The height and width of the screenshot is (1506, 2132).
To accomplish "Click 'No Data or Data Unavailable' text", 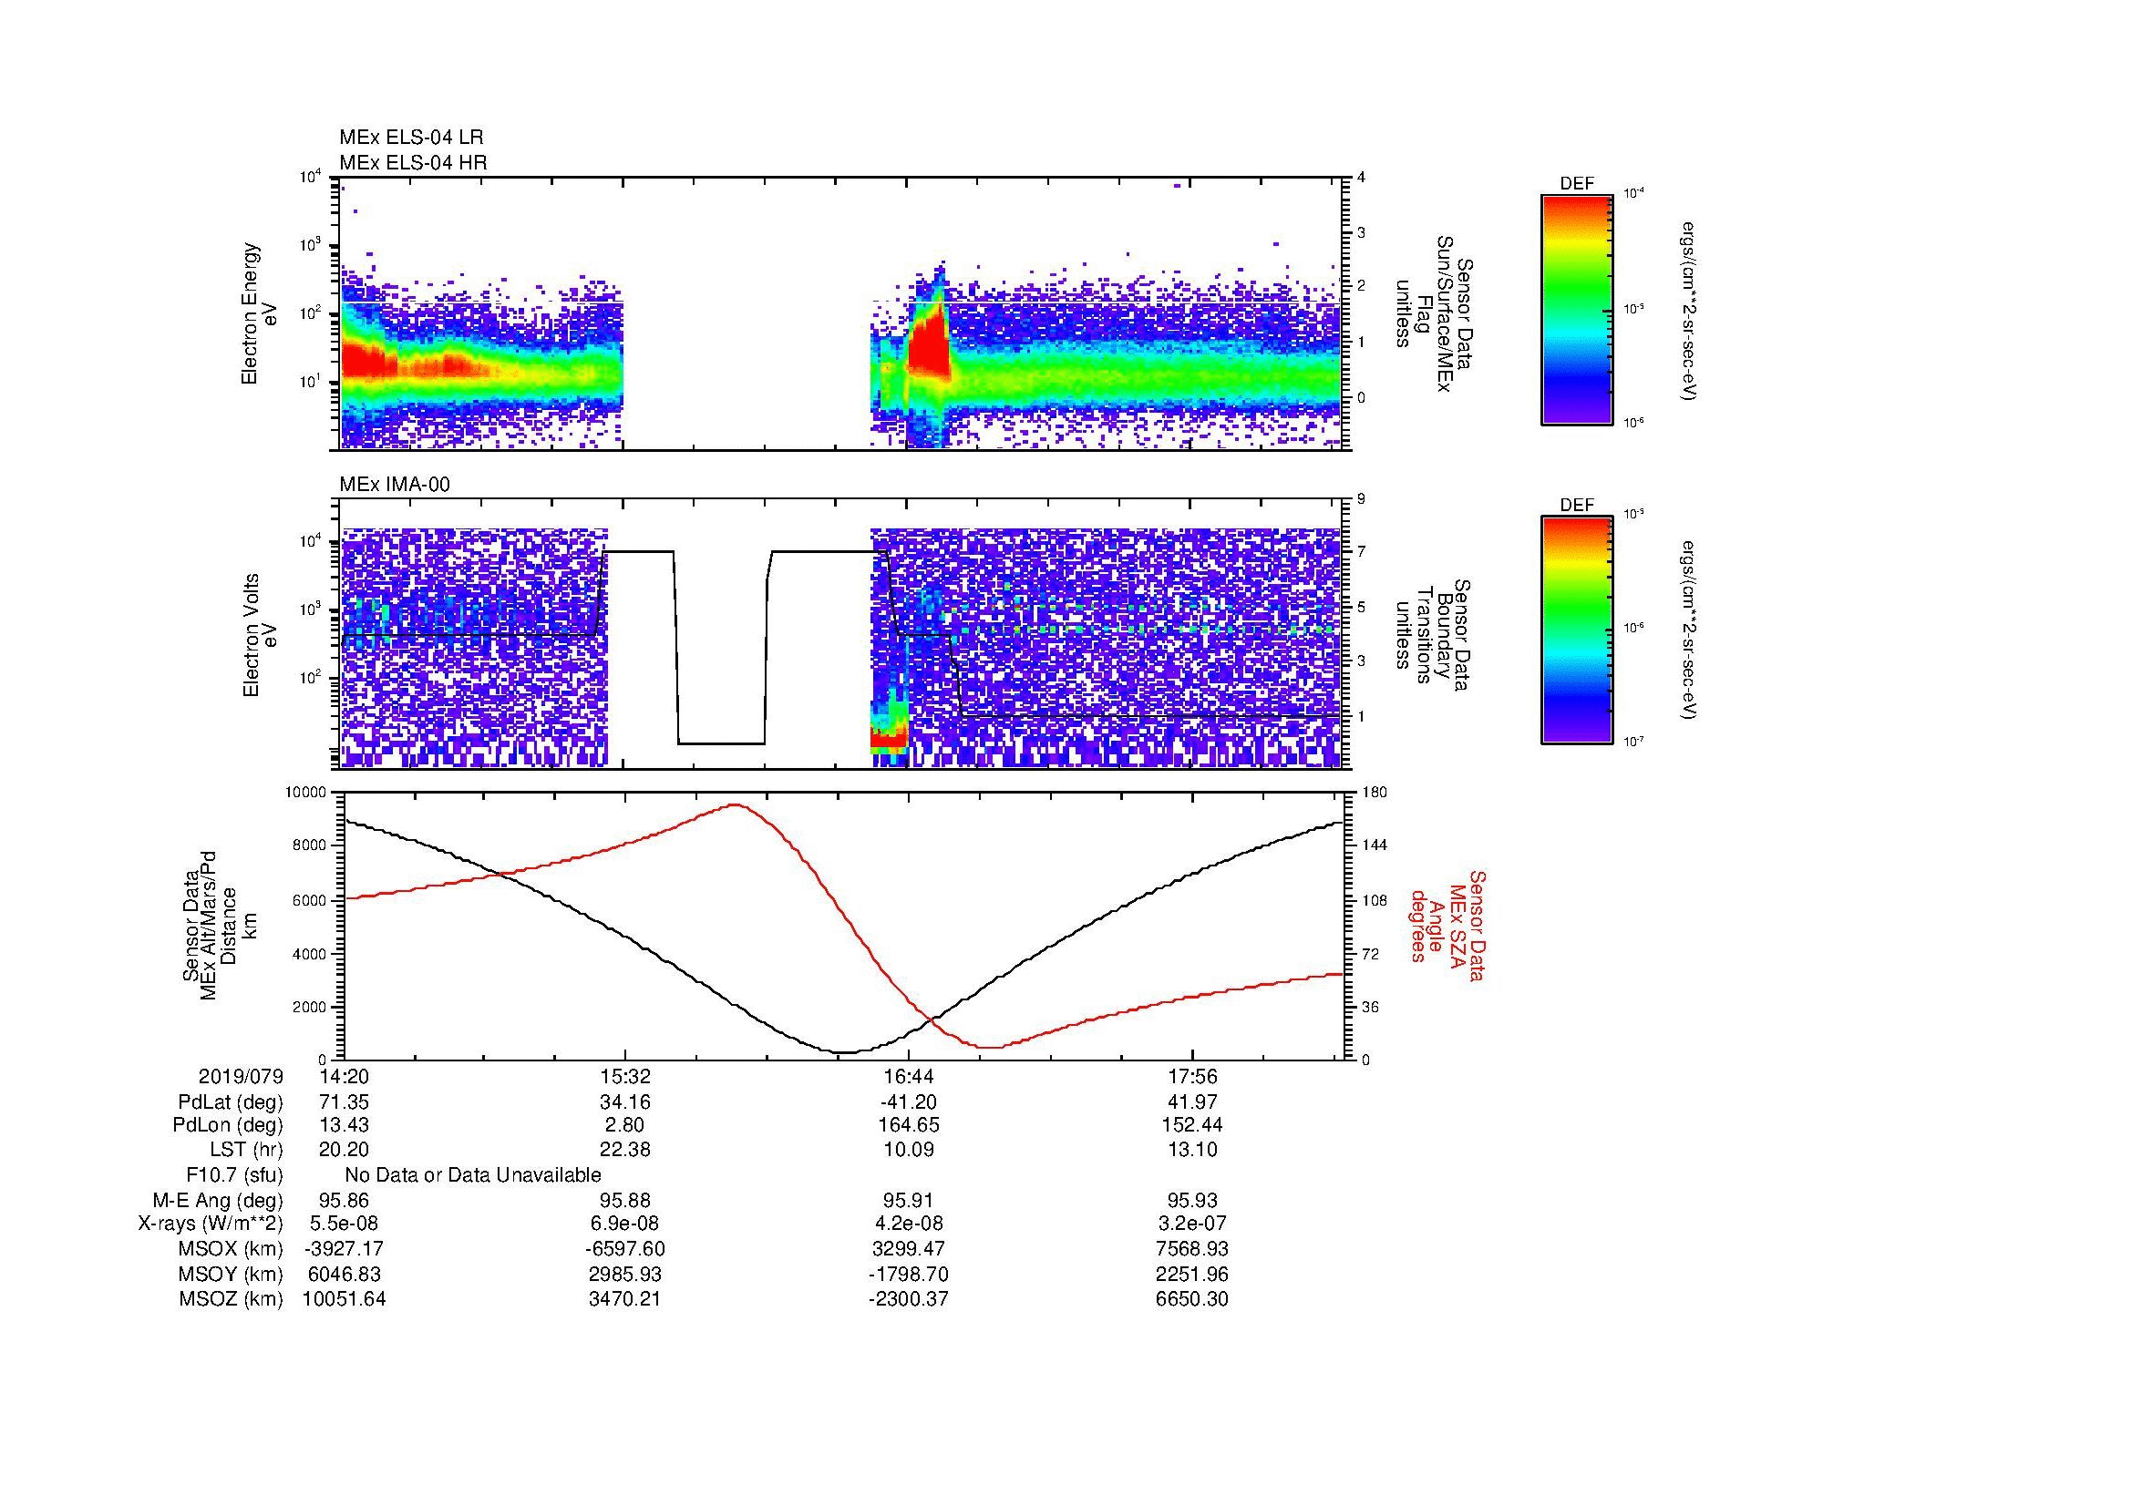I will pos(473,1175).
